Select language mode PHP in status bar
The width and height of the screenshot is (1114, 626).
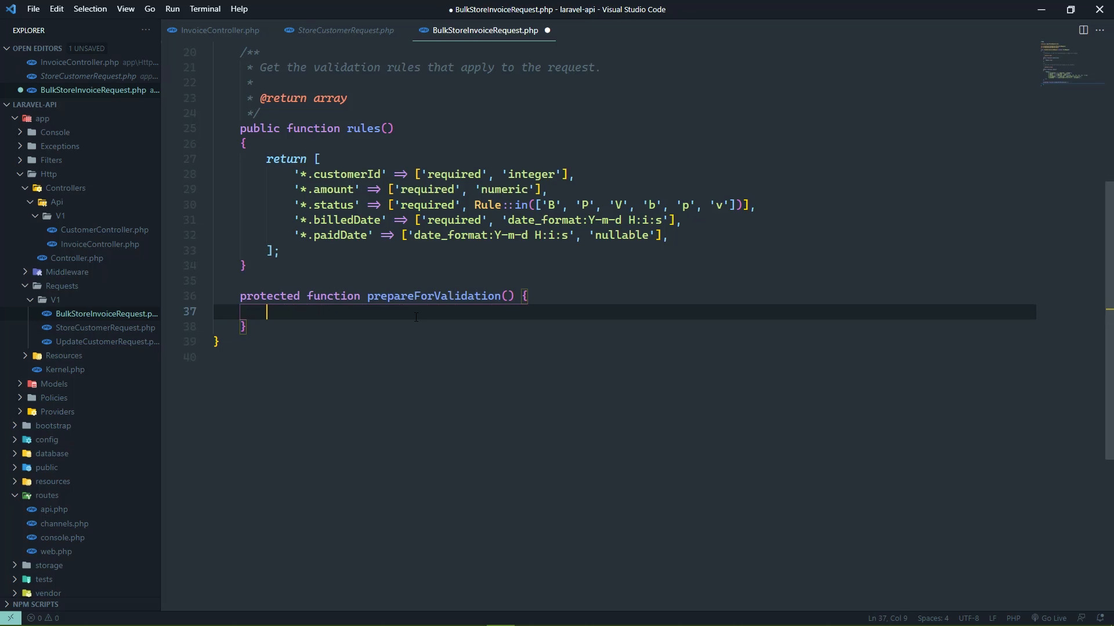pos(1013,618)
